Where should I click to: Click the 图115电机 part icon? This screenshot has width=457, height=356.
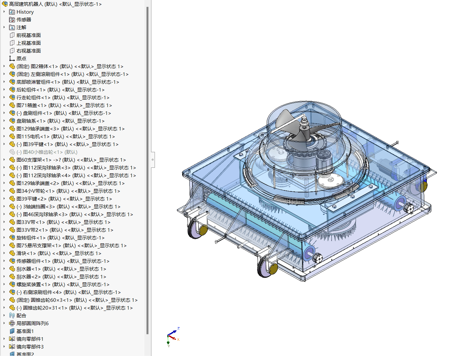12,137
